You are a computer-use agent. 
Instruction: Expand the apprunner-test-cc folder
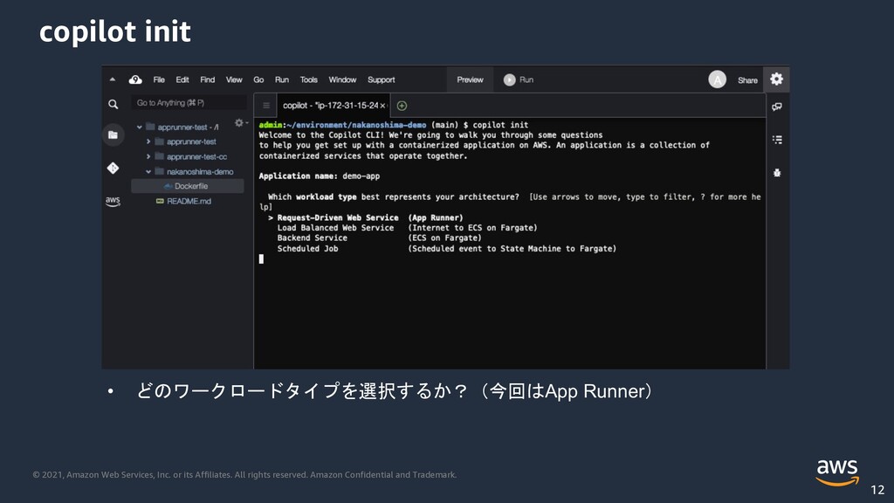click(x=148, y=156)
